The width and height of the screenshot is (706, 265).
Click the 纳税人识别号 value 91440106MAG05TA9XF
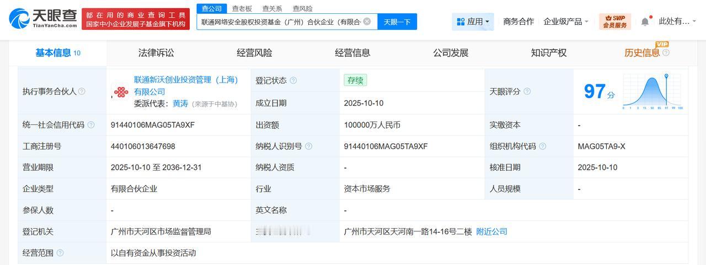click(386, 147)
